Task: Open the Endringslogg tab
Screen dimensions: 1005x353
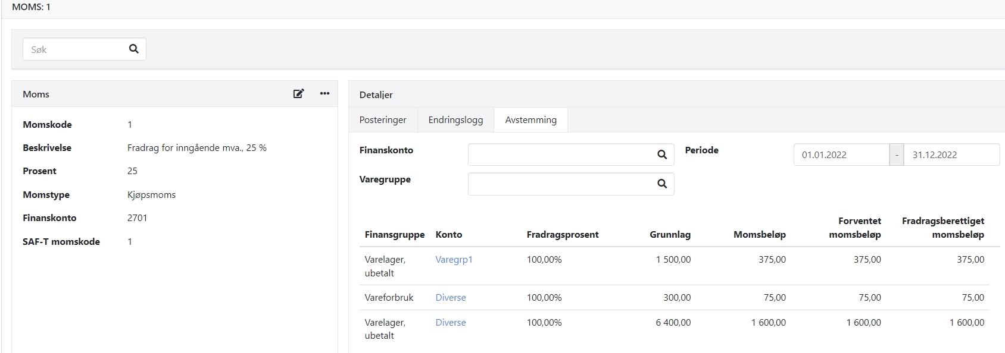Action: point(455,120)
